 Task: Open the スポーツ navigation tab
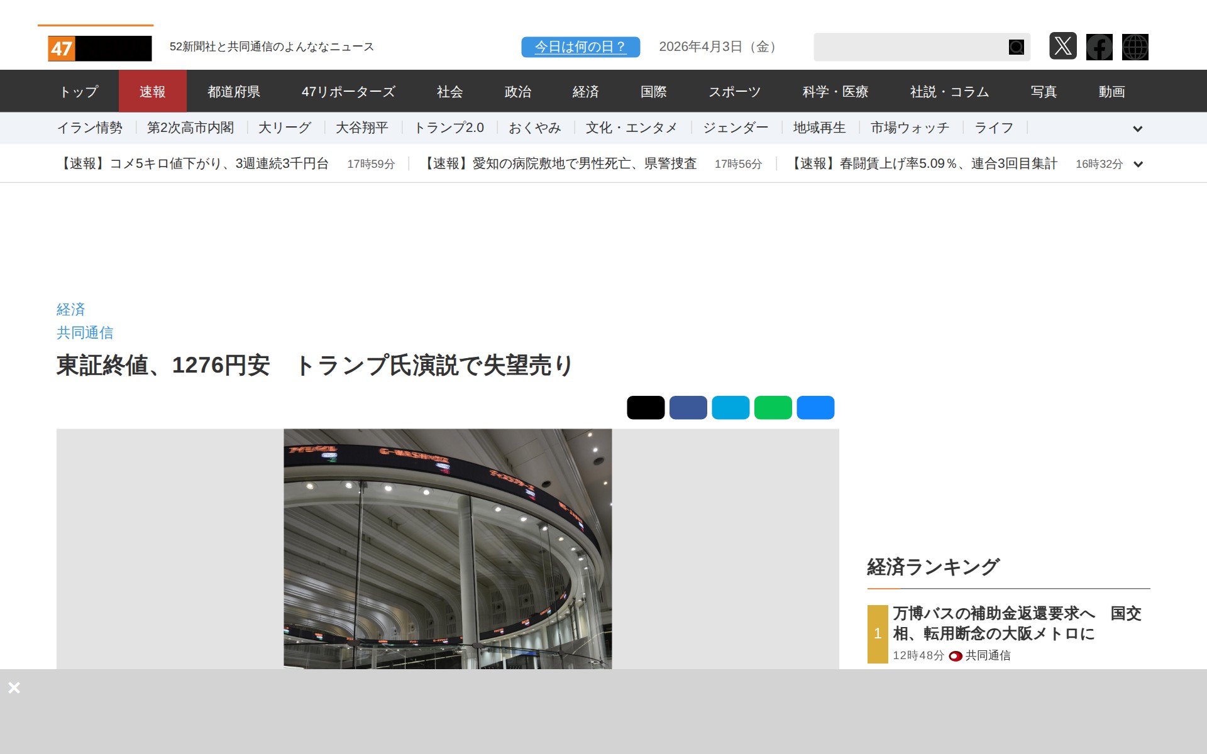point(734,92)
